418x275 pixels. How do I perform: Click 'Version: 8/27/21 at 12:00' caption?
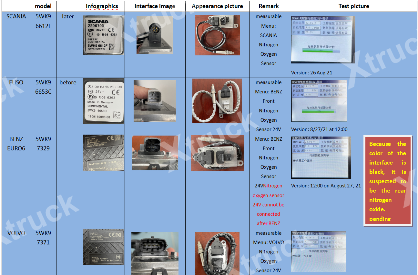pyautogui.click(x=319, y=129)
